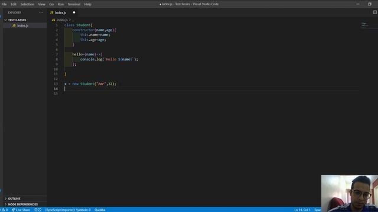Click the new Student("Amr",22) line

pos(90,84)
